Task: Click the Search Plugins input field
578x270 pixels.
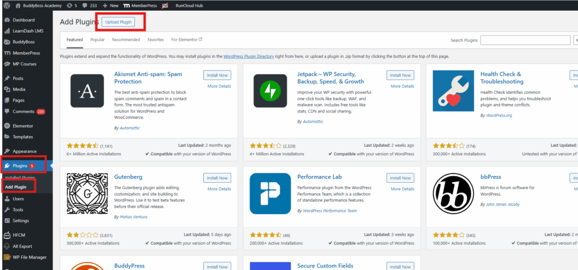Action: point(525,40)
